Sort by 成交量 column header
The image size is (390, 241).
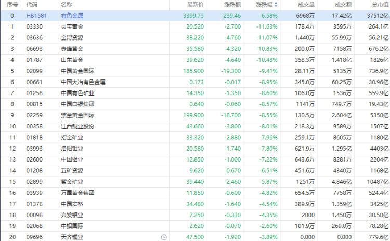click(306, 5)
